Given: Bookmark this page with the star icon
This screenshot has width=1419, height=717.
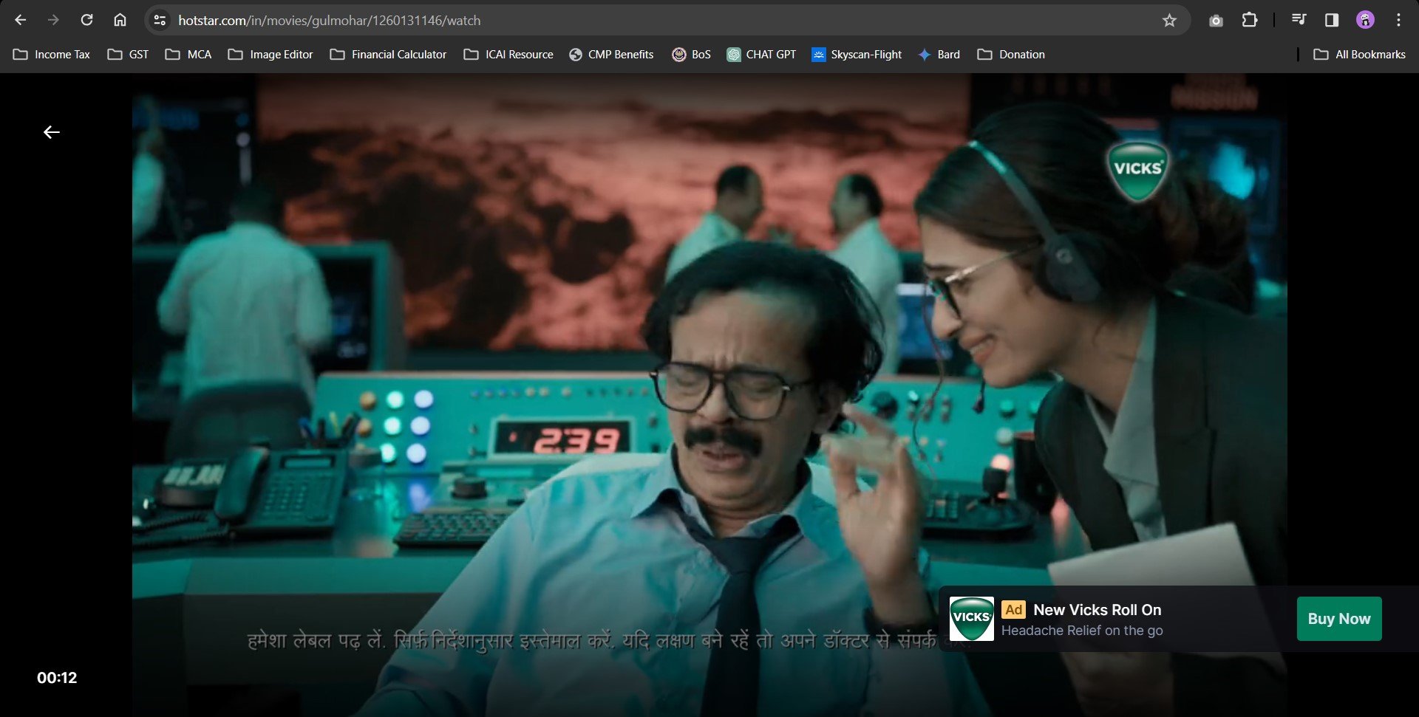Looking at the screenshot, I should pos(1169,21).
